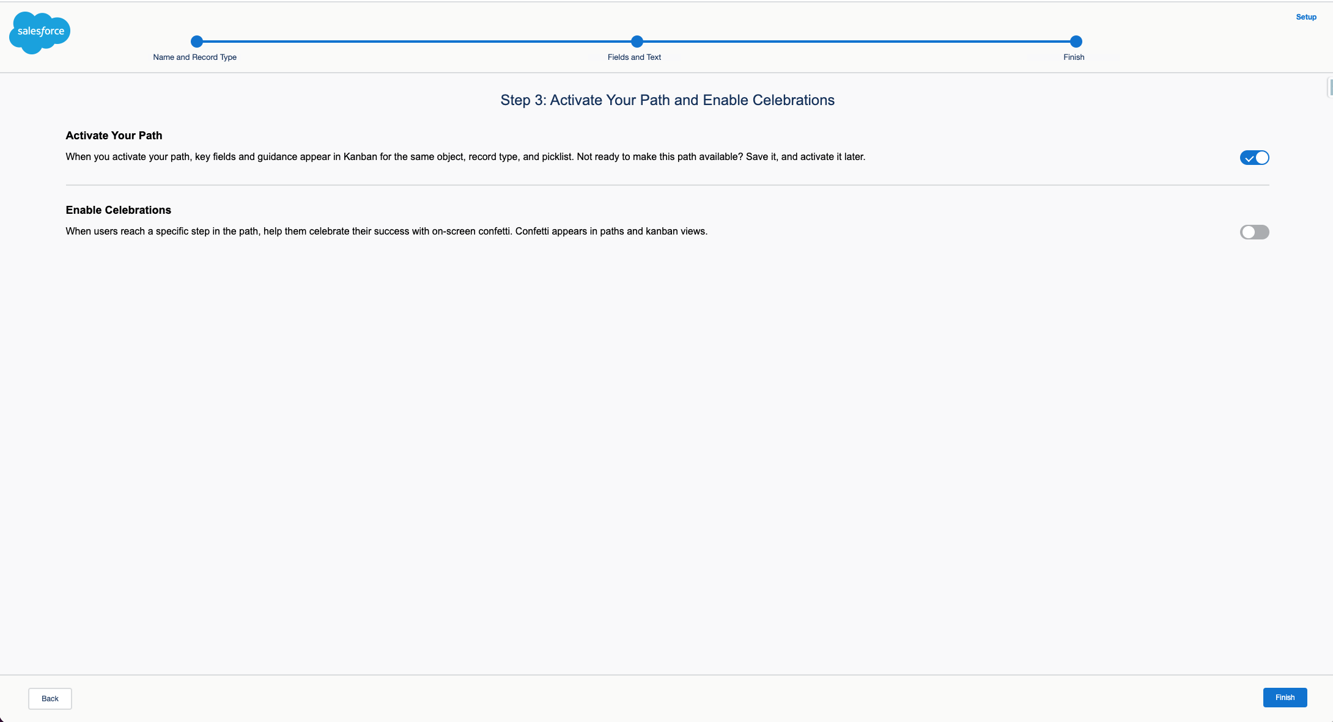Enable the Celebrations toggle switch
This screenshot has height=722, width=1333.
point(1254,232)
